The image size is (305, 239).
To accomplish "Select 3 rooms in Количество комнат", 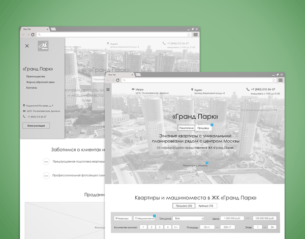I will 160,227.
